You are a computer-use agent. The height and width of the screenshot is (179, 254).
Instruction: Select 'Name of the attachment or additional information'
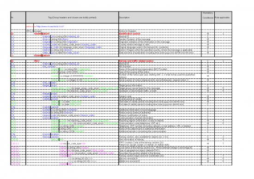click(x=142, y=129)
